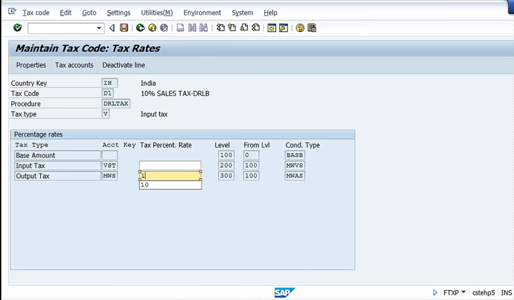Click the Generate Shortcut icon
The image size is (514, 300).
click(284, 28)
